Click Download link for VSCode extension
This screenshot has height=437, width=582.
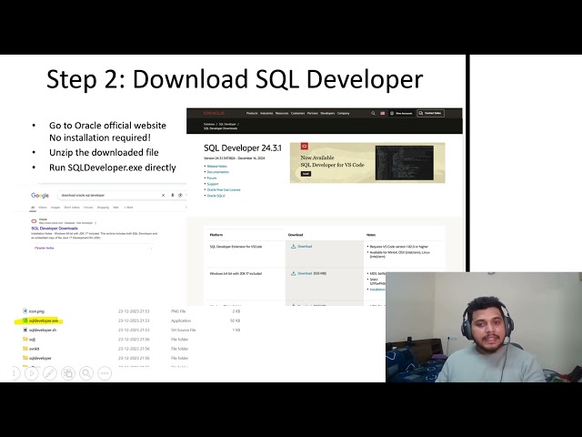coord(305,246)
